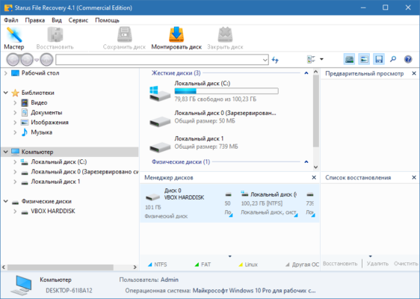Close the Менеджер дисков panel
Image resolution: width=420 pixels, height=299 pixels.
[314, 178]
